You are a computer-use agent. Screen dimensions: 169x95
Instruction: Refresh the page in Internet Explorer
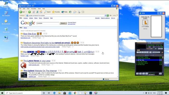(x=37, y=12)
